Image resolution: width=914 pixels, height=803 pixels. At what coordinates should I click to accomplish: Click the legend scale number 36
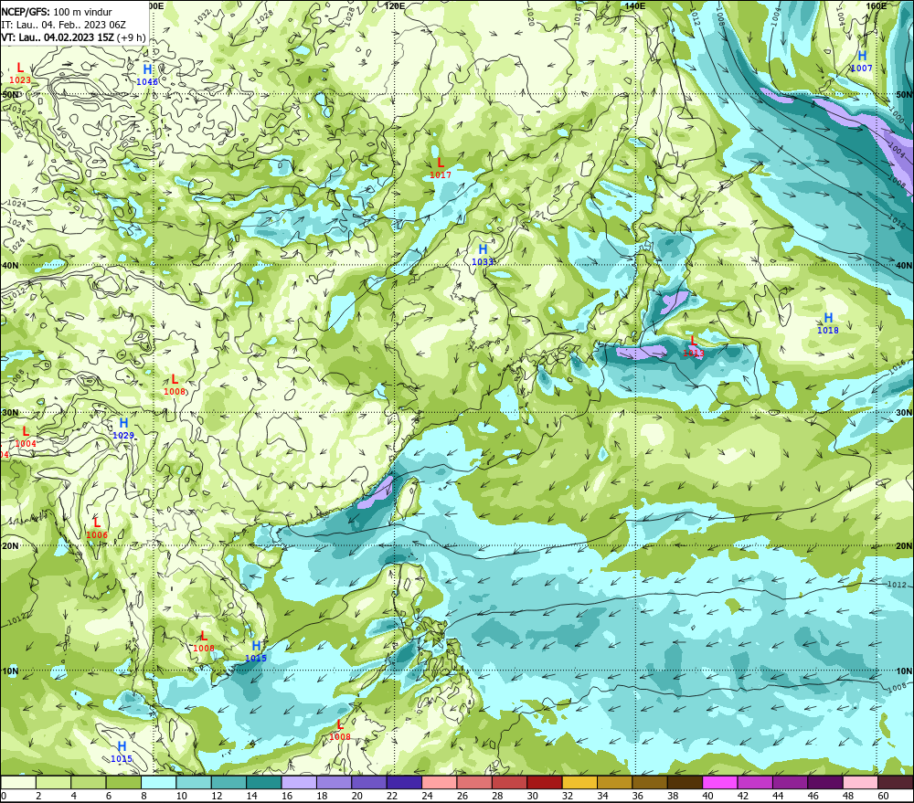[638, 796]
